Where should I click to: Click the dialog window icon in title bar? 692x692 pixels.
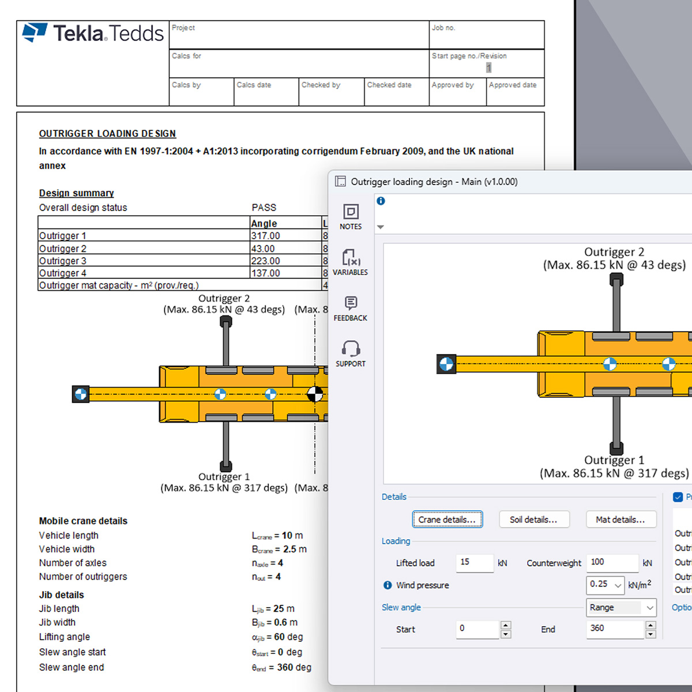tap(340, 182)
